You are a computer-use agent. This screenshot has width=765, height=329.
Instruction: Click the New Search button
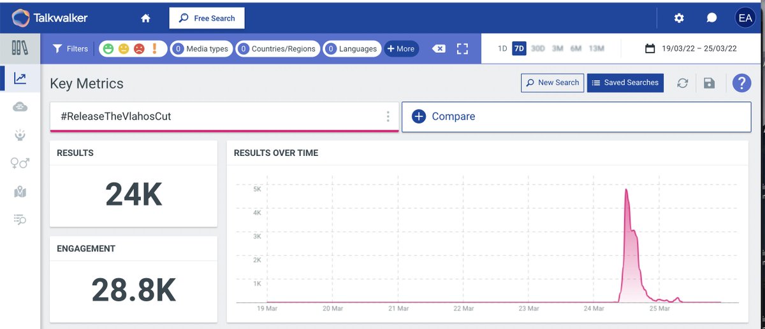[x=552, y=83]
